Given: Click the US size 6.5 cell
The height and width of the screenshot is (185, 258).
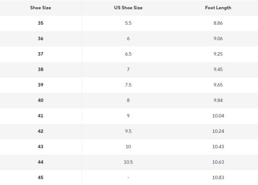Looking at the screenshot, I should pos(128,54).
